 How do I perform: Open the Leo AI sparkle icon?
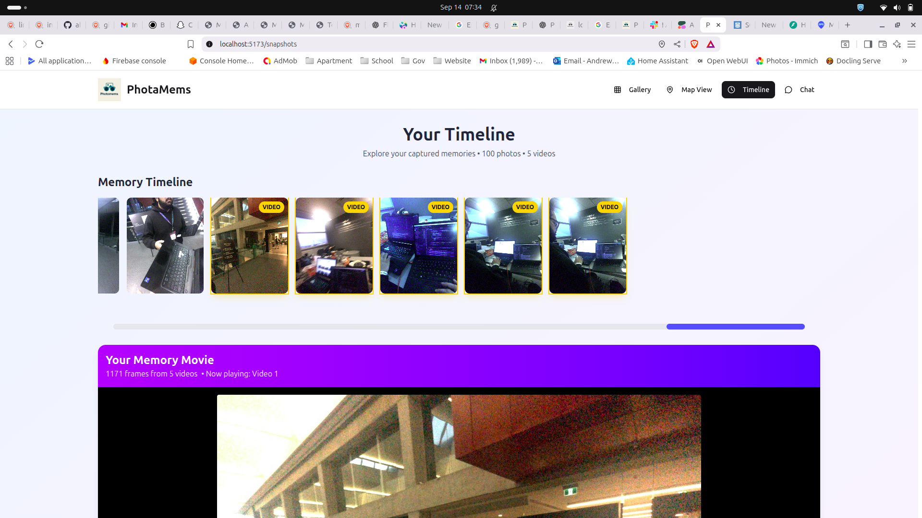[x=897, y=44]
